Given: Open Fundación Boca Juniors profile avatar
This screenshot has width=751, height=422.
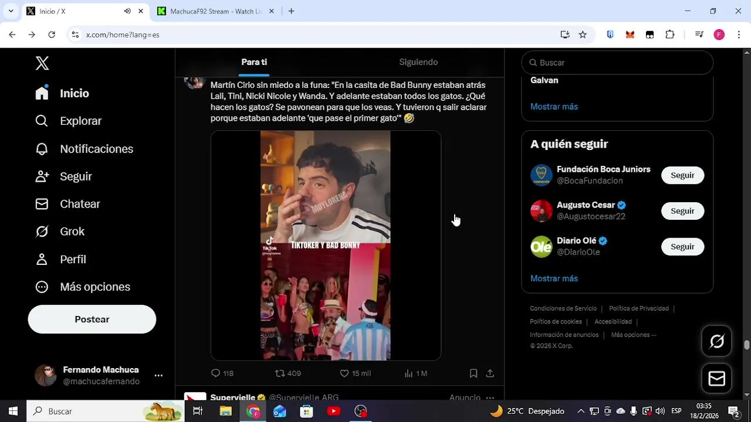Looking at the screenshot, I should tap(542, 175).
